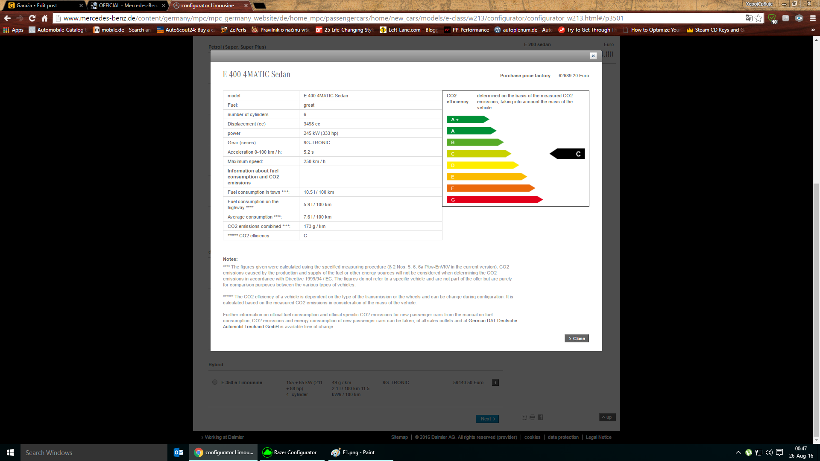Select the E 350 e Limousine radio button

pyautogui.click(x=215, y=382)
